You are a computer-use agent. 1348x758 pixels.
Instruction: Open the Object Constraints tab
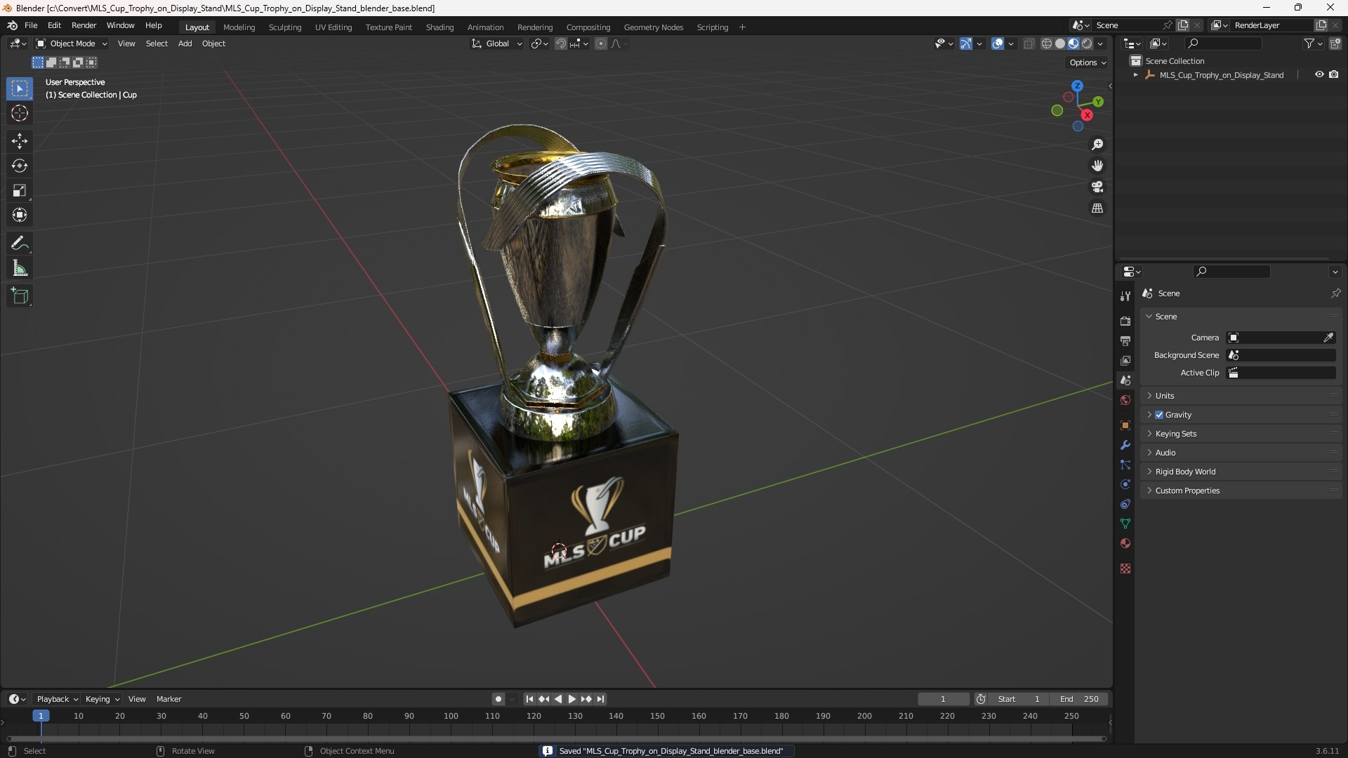click(1125, 504)
